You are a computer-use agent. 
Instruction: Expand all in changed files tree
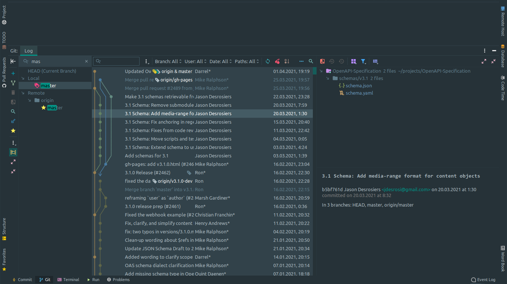[484, 61]
